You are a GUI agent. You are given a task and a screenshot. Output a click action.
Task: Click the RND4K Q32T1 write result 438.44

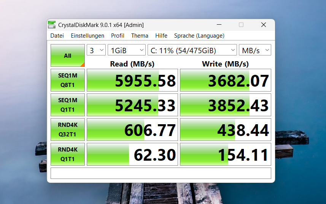226,130
